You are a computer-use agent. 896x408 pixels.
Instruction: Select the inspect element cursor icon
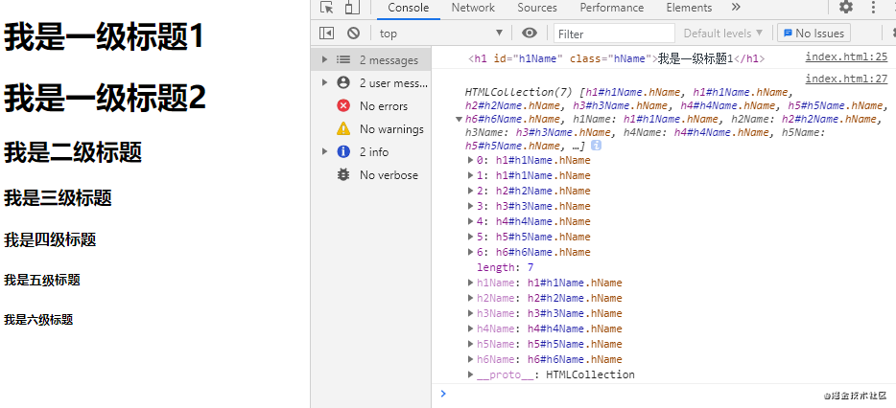coord(326,8)
